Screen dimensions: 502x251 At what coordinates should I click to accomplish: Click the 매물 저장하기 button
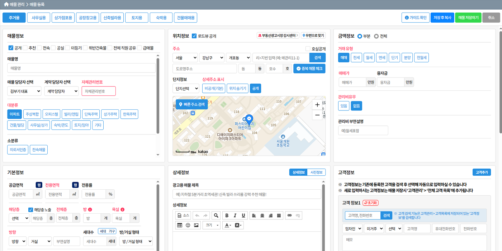[468, 18]
